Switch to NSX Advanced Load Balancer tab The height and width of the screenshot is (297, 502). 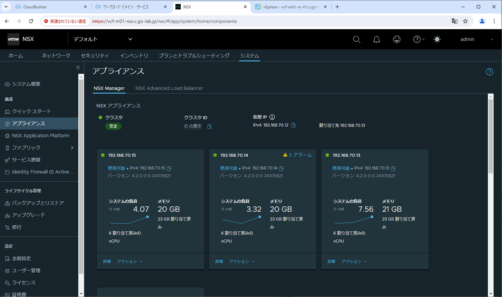tap(169, 88)
